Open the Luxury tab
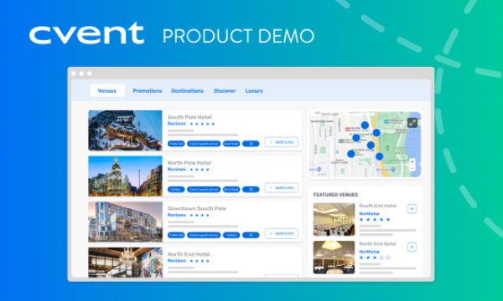The image size is (503, 301). 254,91
